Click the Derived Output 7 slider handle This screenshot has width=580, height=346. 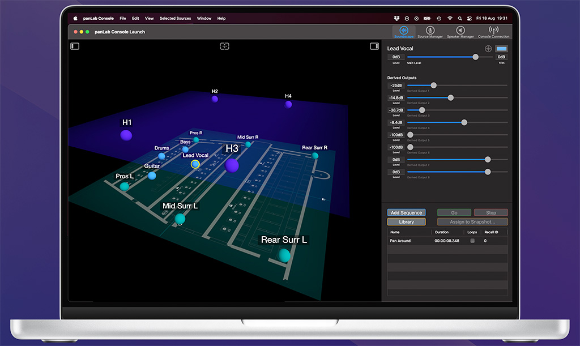pos(488,159)
